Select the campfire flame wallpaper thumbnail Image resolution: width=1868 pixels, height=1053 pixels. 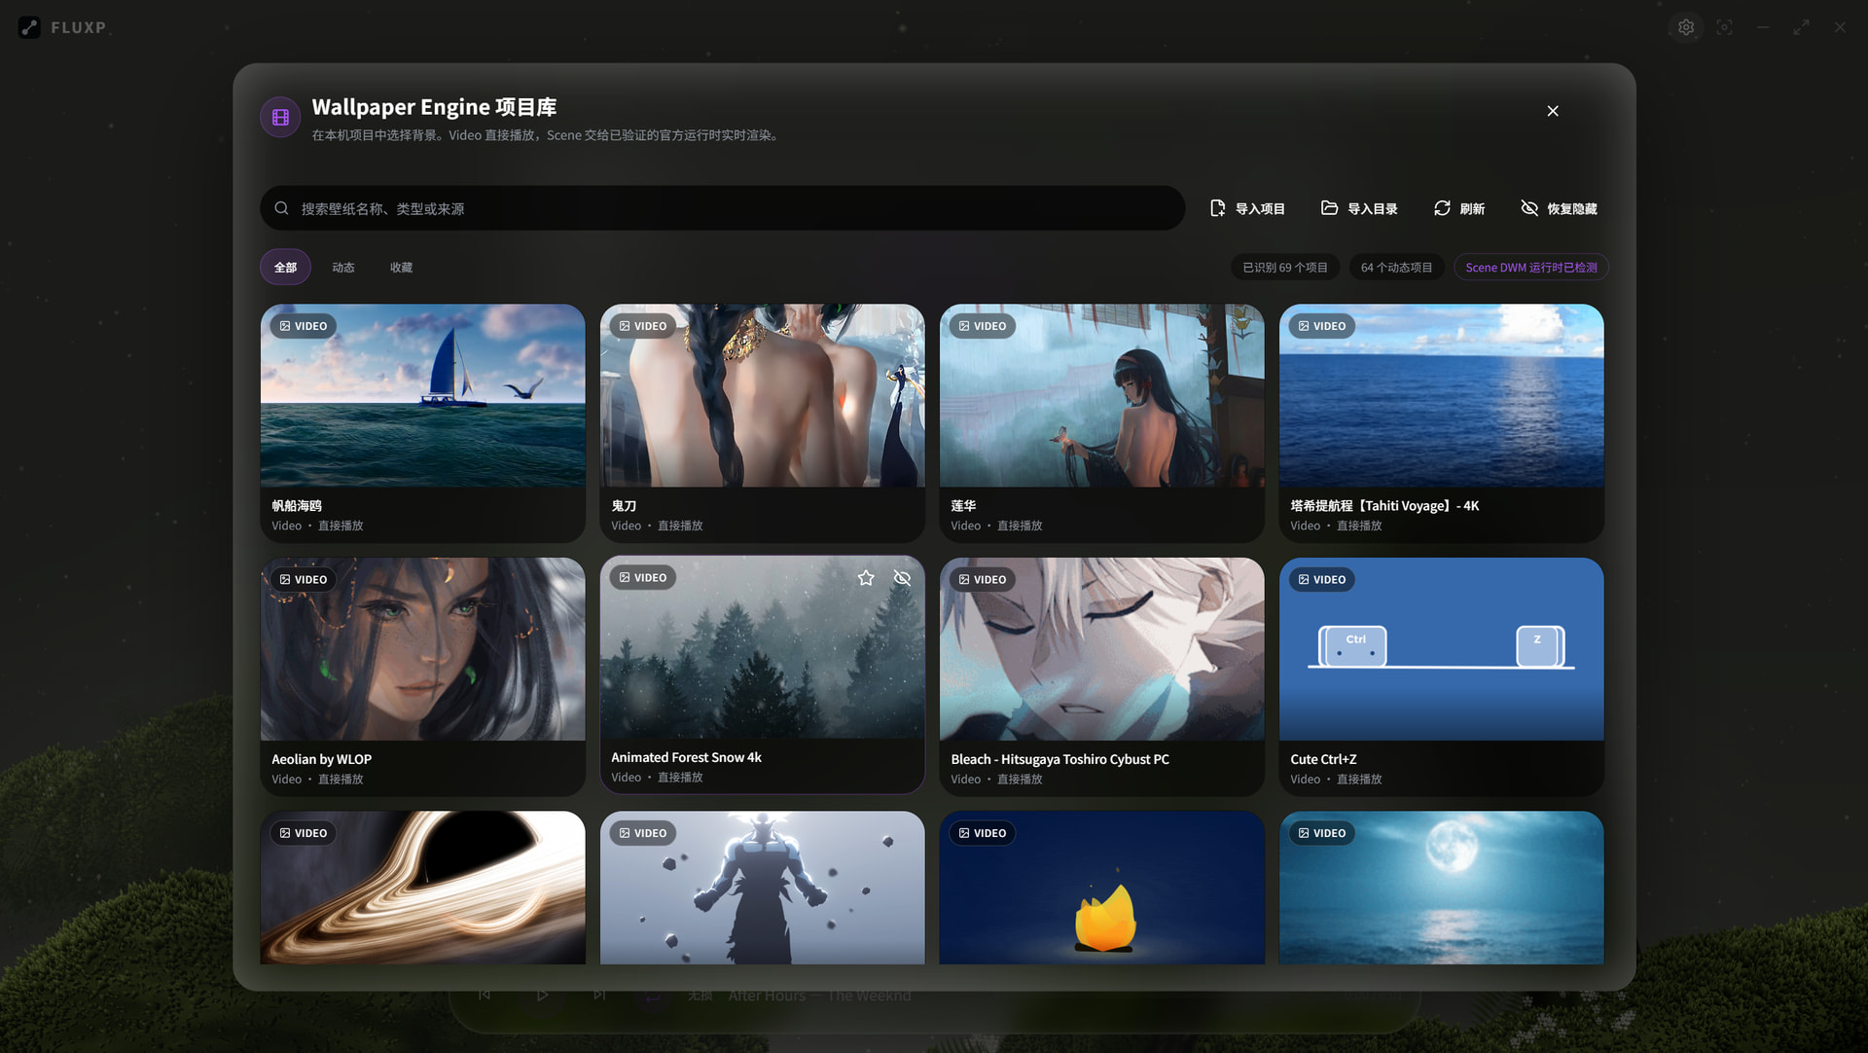coord(1102,888)
